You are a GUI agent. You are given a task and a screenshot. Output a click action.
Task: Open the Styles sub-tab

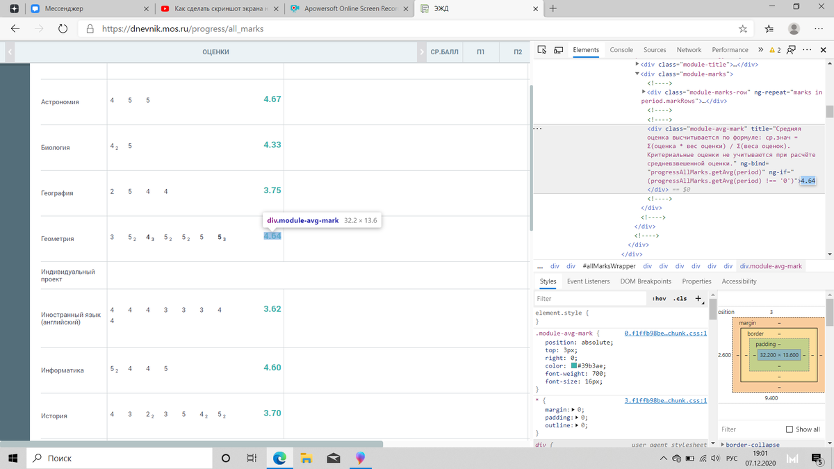[x=548, y=281]
